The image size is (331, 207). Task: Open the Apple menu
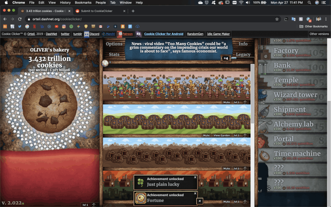tap(6, 3)
